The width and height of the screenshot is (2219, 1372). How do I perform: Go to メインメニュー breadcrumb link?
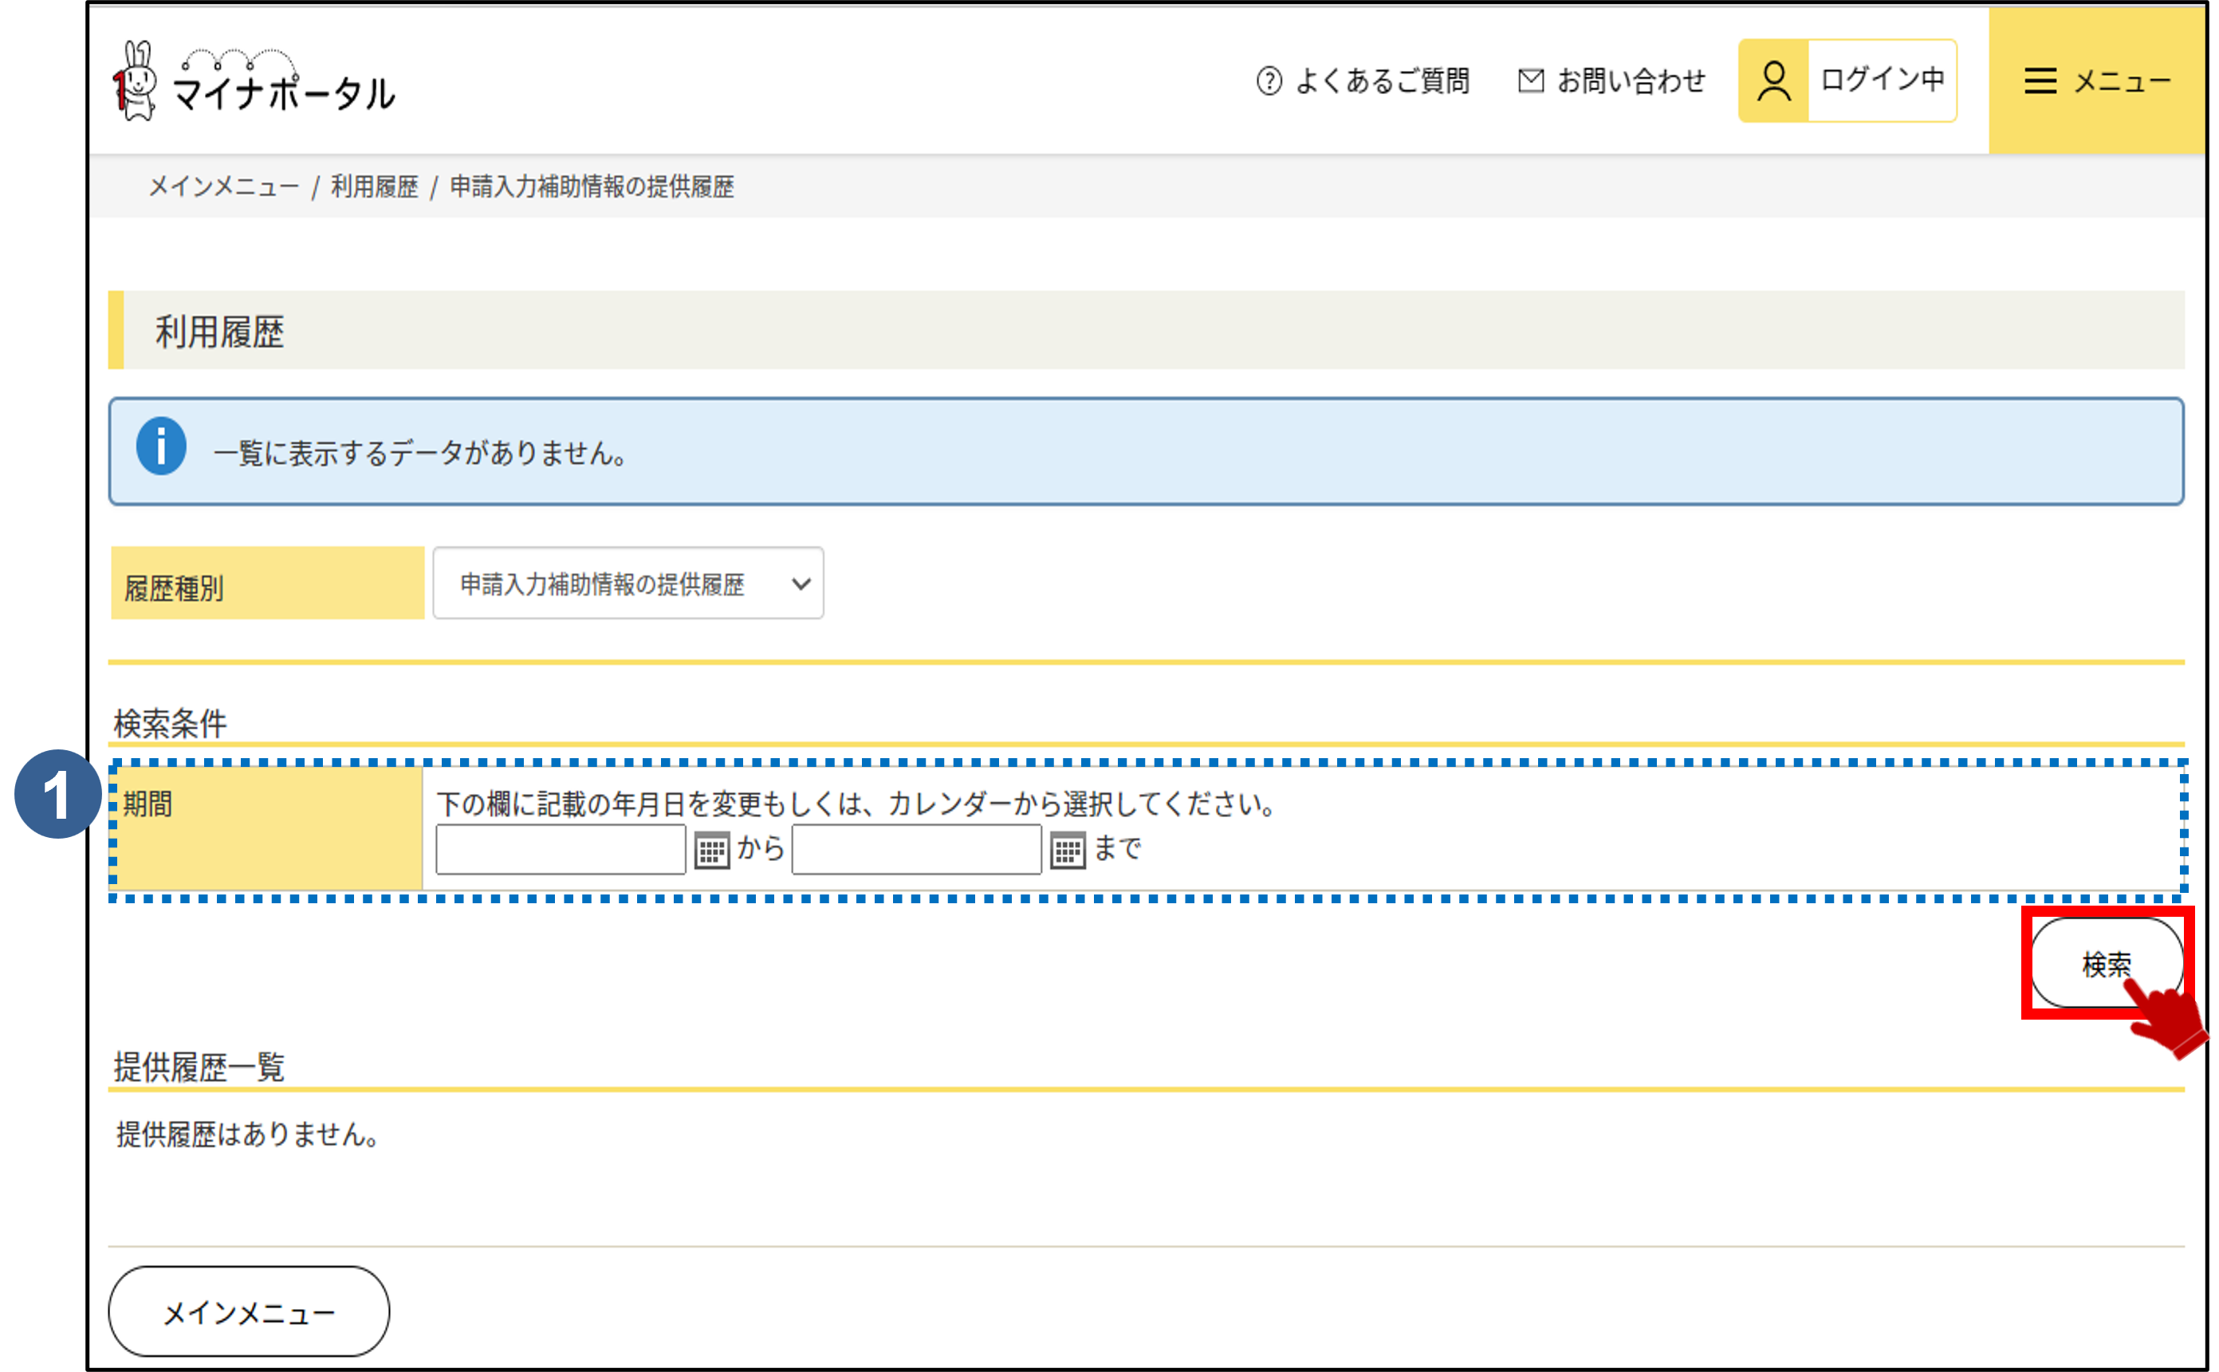(223, 187)
